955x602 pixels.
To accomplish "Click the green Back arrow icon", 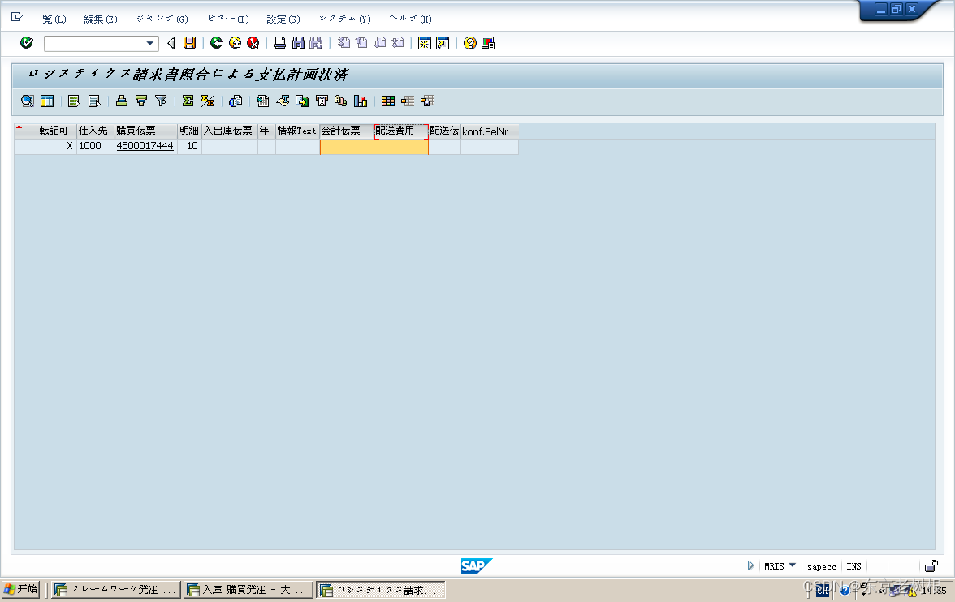I will pos(217,43).
